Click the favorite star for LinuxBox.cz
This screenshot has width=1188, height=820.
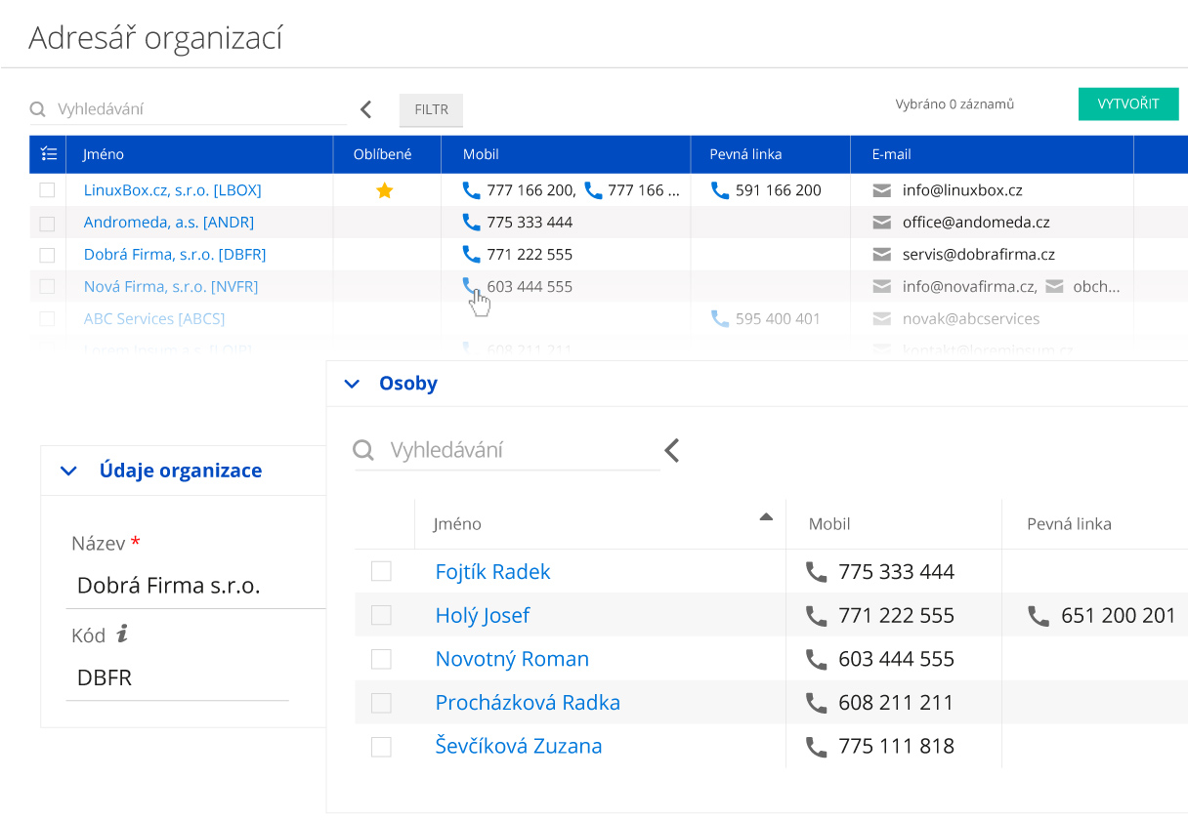(385, 191)
